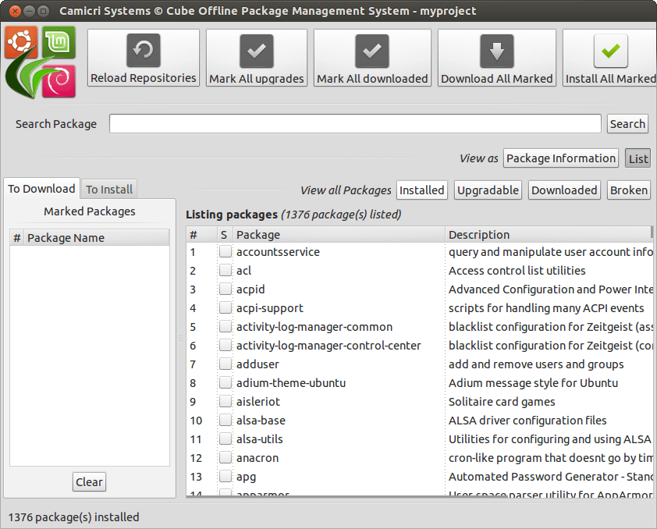Switch view to Package Information

coord(560,158)
